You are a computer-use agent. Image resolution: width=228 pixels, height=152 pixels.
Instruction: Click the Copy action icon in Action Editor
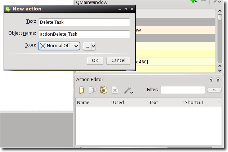93,90
